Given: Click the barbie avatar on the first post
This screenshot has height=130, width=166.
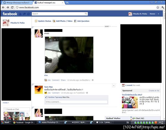Looking at the screenshot, I should click(x=39, y=34).
